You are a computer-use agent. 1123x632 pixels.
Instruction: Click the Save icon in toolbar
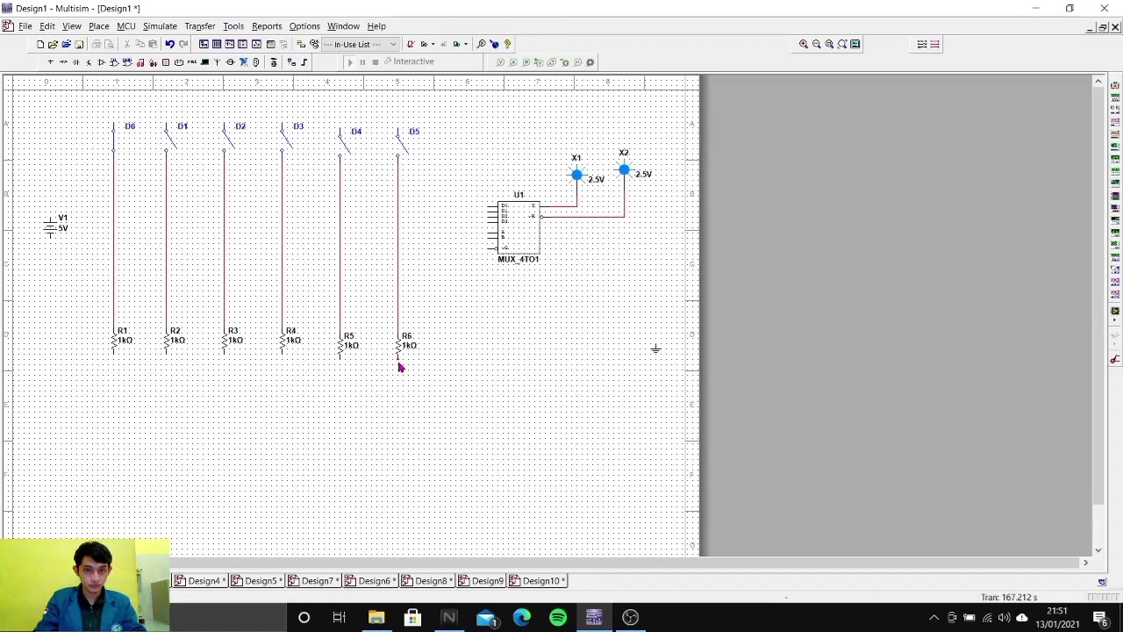79,44
